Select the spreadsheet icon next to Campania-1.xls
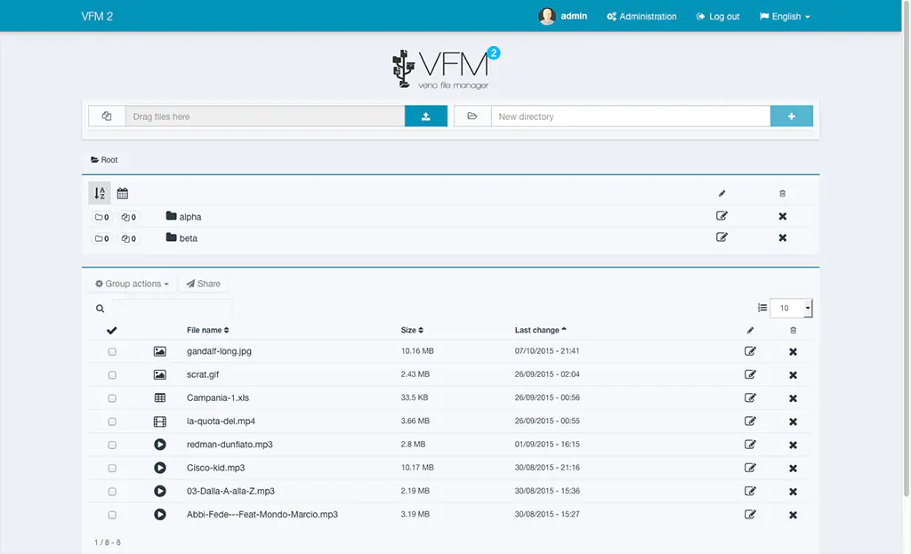911x554 pixels. tap(159, 397)
